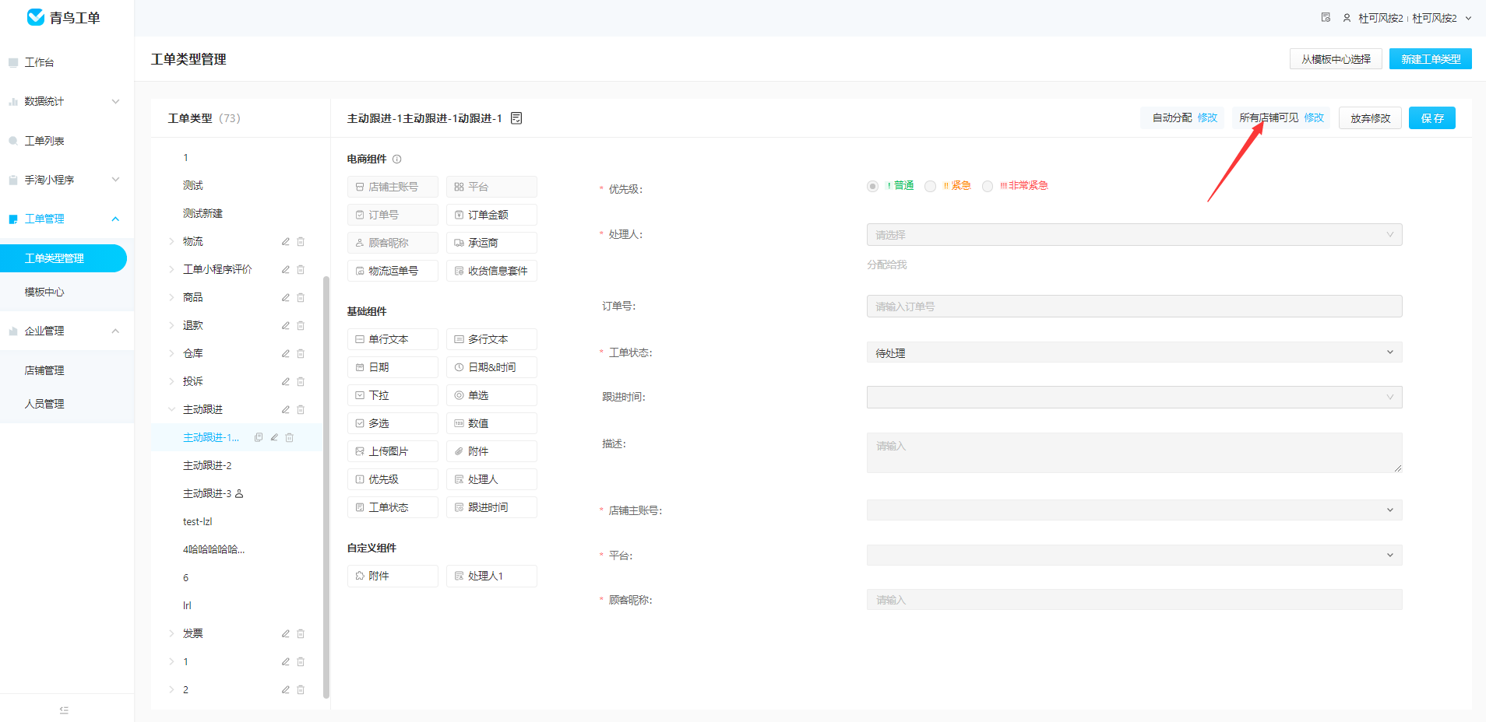
Task: Open 人员管理 submenu
Action: pos(44,405)
